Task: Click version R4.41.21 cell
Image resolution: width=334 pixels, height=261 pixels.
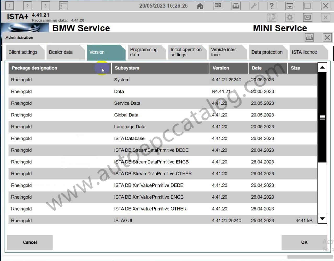Action: [221, 92]
